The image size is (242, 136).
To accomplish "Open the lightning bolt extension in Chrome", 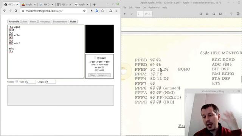I will [x=92, y=11].
